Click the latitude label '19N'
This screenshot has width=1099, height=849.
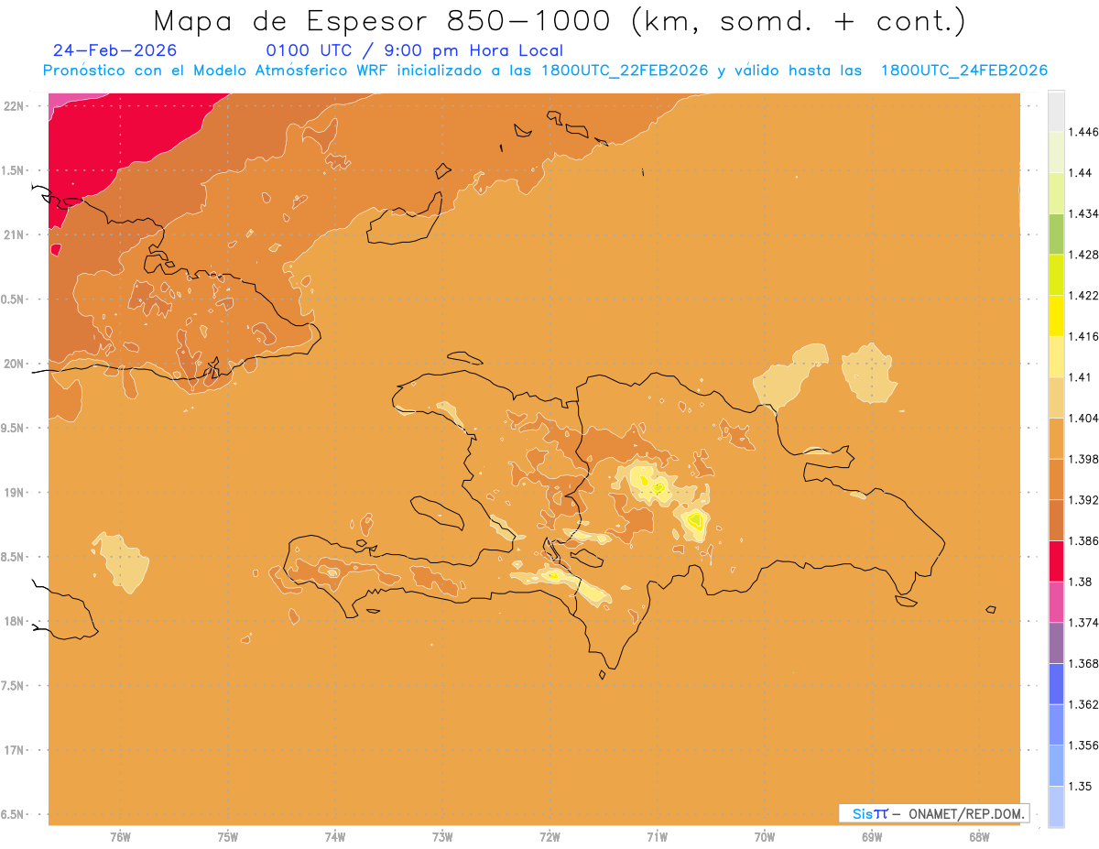[x=14, y=493]
